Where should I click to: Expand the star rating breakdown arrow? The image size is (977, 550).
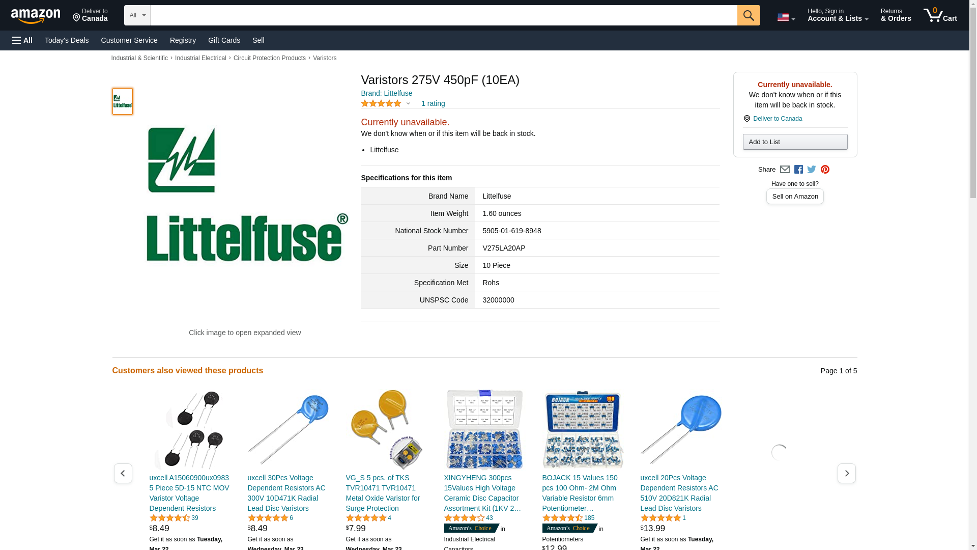408,103
